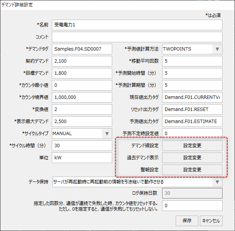This screenshot has width=235, height=231.
Task: Click the 名前 field containing 受電電力1
Action: tap(137, 25)
